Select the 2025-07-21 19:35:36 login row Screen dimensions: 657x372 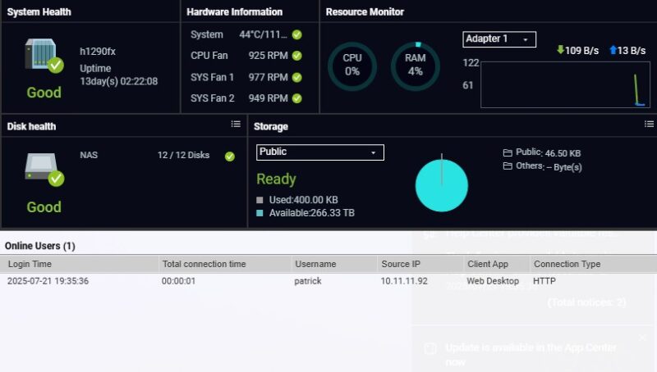click(328, 281)
